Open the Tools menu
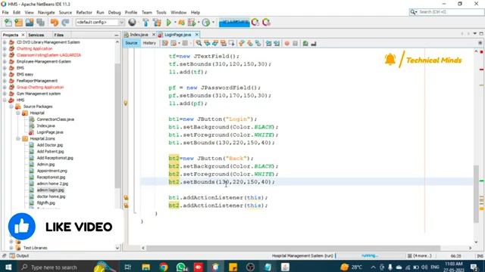 [x=161, y=12]
